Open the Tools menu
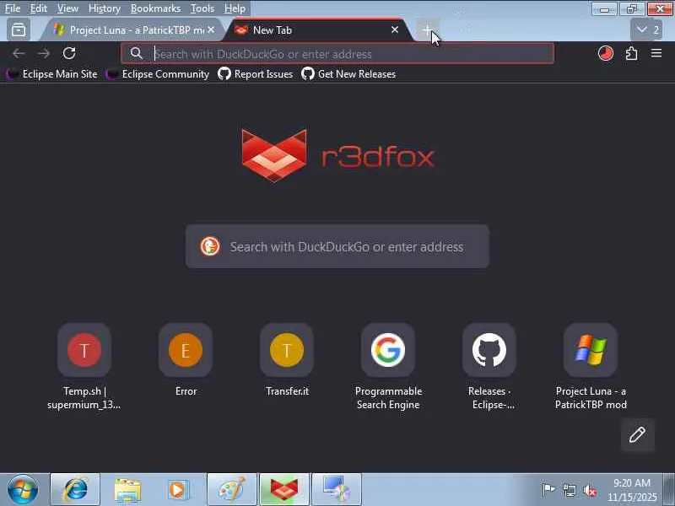This screenshot has width=675, height=506. [x=202, y=8]
